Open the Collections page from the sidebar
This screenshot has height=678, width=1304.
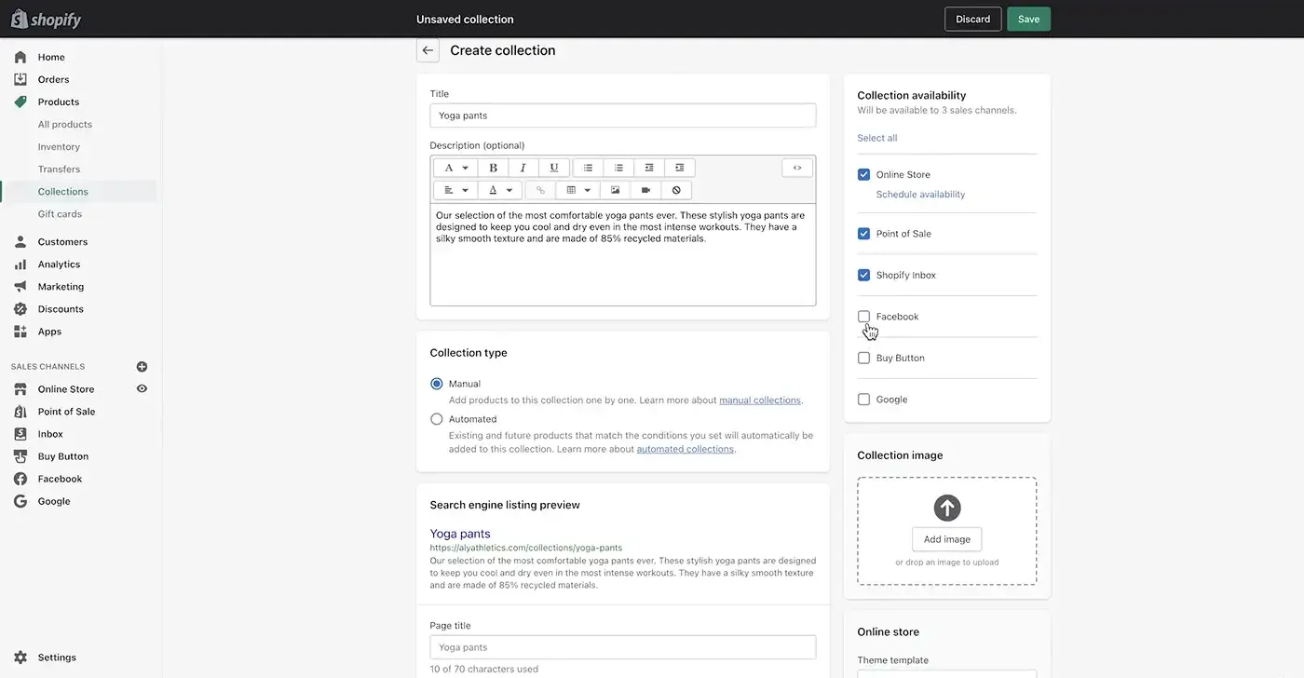tap(63, 191)
